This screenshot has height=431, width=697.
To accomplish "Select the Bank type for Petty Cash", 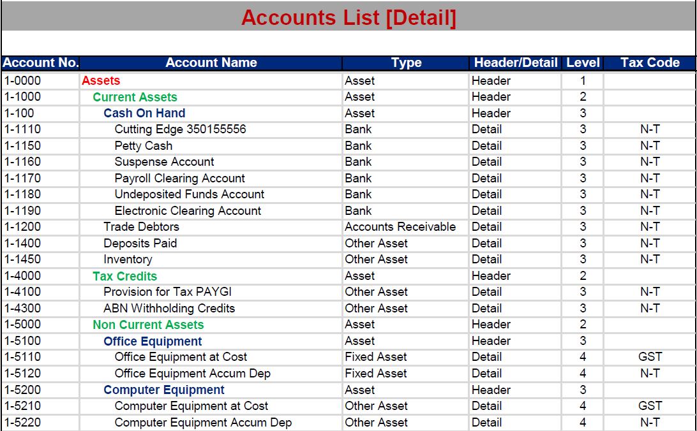I will pos(358,145).
